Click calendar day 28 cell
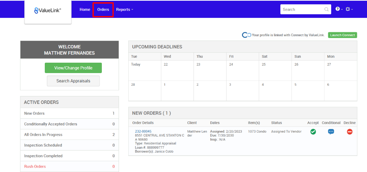This screenshot has width=367, height=172. tap(145, 91)
